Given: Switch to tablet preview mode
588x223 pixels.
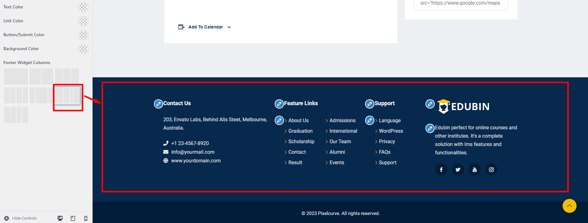Looking at the screenshot, I should coord(73,218).
